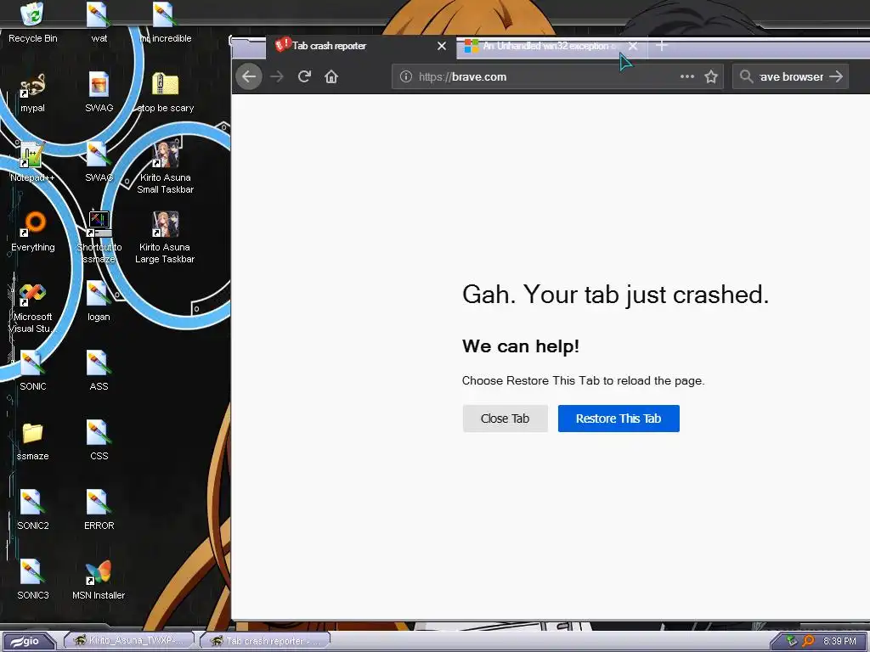Screen dimensions: 870x652
Task: Select the mr incredible file icon
Action: 166,22
